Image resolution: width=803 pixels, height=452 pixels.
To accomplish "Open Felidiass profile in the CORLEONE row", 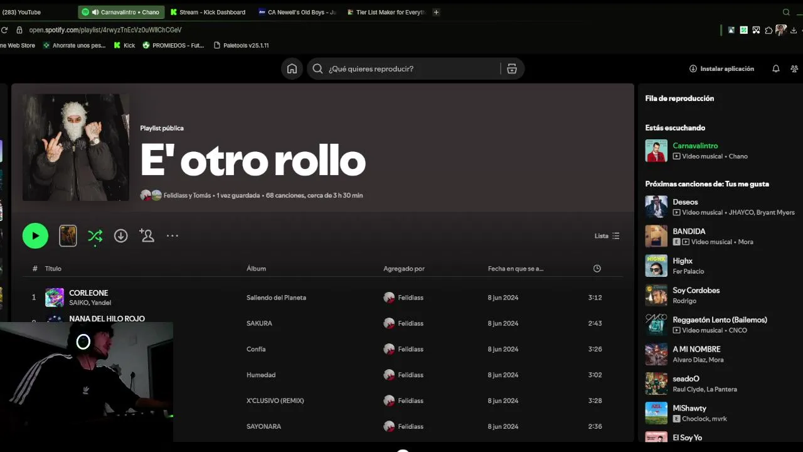I will [x=410, y=298].
